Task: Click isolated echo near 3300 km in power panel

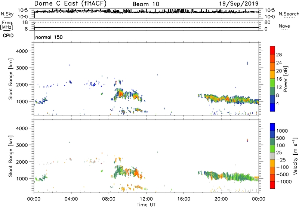Action: [247, 63]
